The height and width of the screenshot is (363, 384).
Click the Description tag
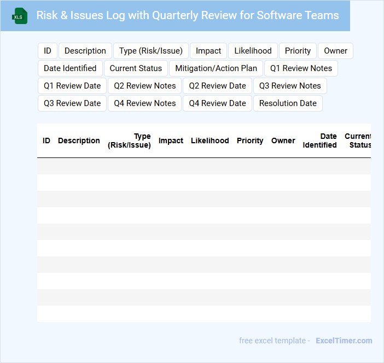85,51
